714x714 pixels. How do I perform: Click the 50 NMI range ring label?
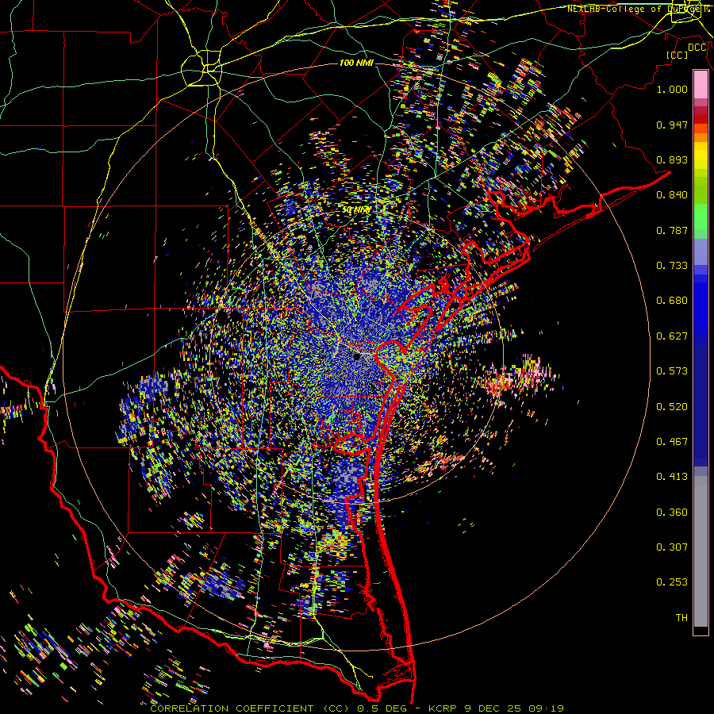point(356,210)
